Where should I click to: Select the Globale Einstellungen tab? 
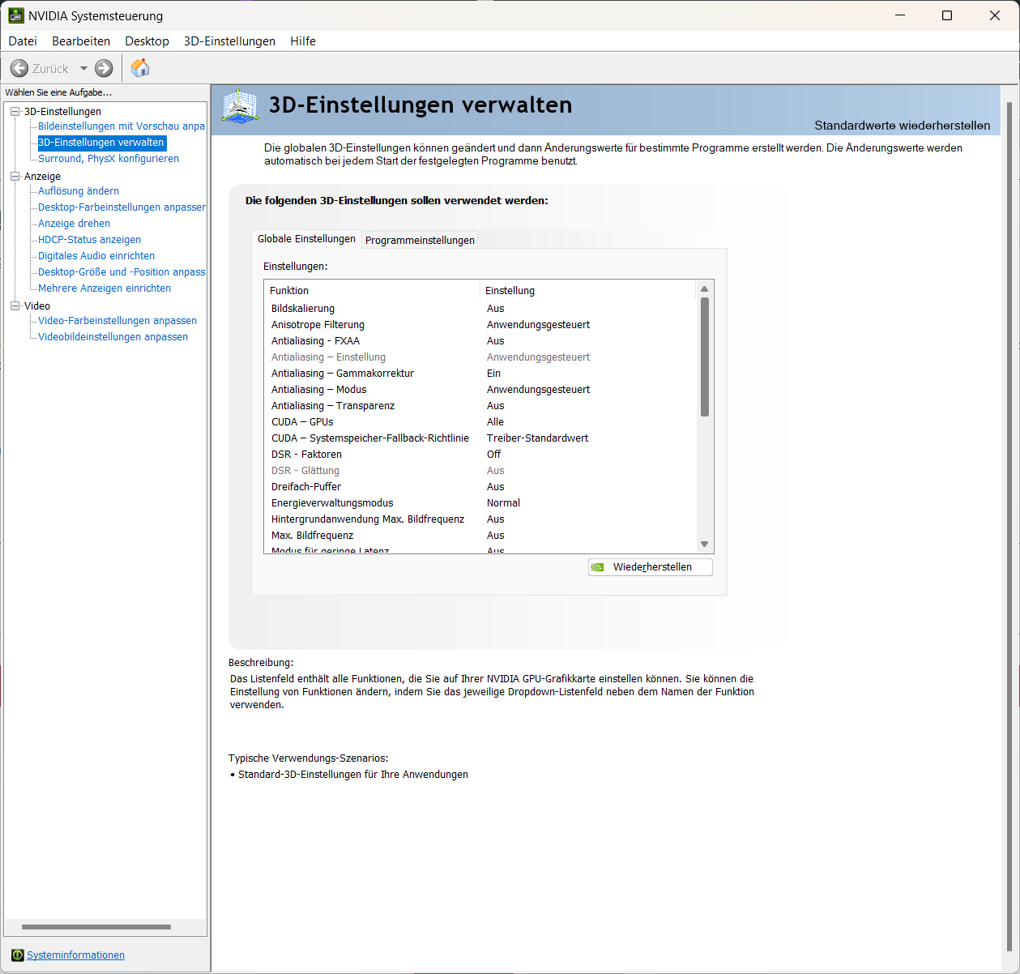[306, 239]
